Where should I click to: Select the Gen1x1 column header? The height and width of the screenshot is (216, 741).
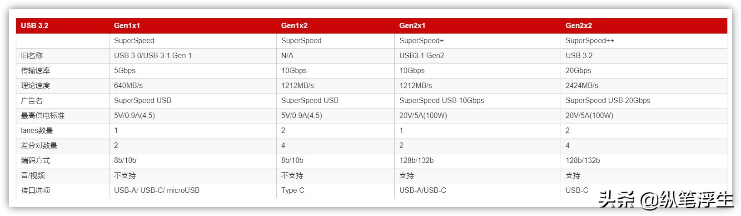coord(127,25)
